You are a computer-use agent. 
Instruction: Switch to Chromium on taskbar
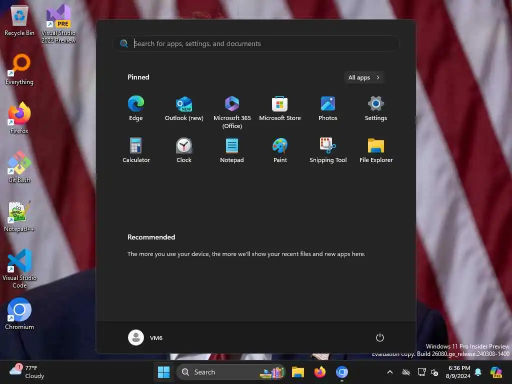coord(342,372)
